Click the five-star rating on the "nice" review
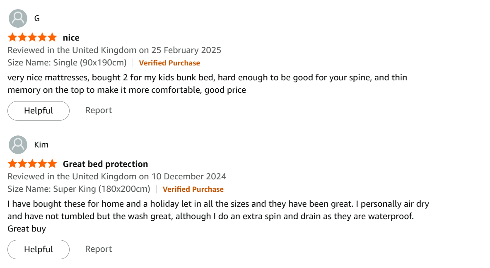This screenshot has height=268, width=490. 32,38
